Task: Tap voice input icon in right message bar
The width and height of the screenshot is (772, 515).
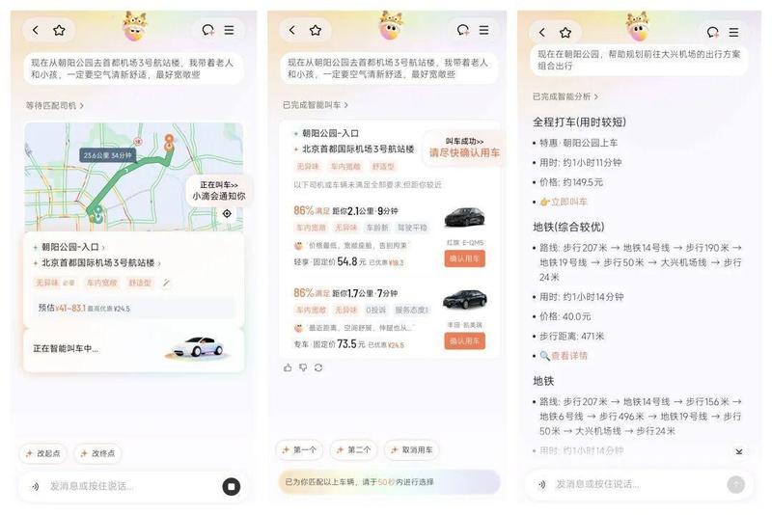Action: coord(541,484)
